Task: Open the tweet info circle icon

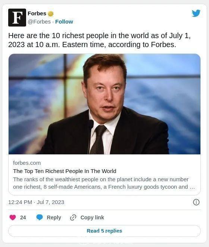Action: [x=196, y=202]
